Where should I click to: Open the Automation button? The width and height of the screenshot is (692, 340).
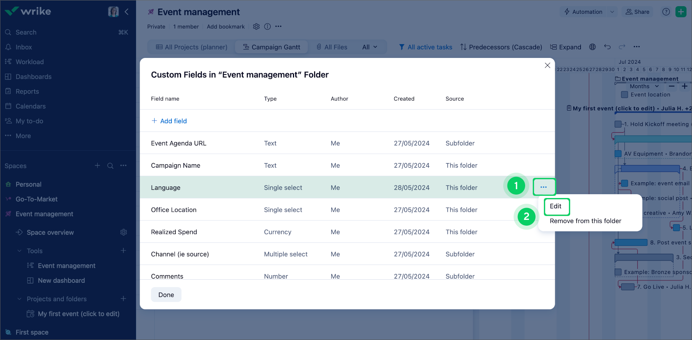(x=583, y=12)
